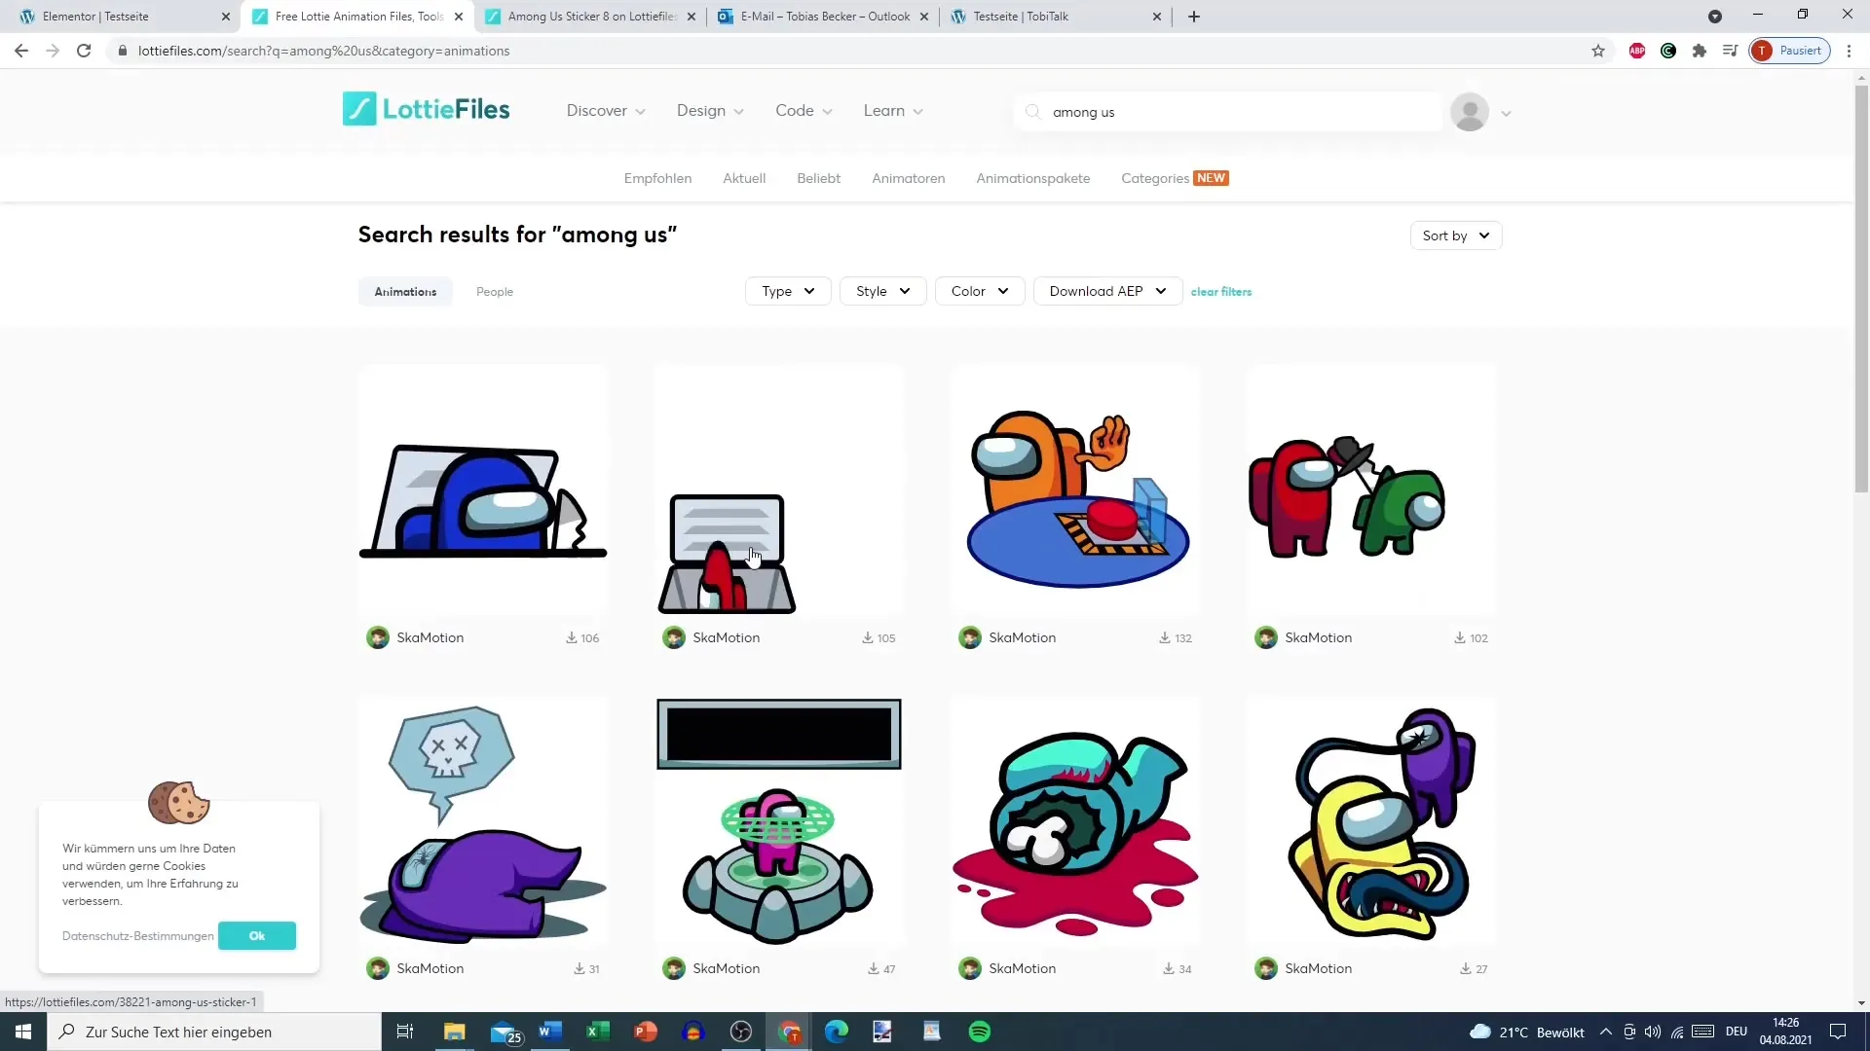The width and height of the screenshot is (1870, 1051).
Task: Open the blue crewmate vent animation
Action: tap(483, 490)
